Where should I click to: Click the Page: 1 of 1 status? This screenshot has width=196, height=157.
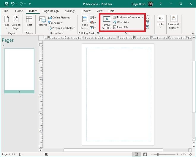pos(8,154)
